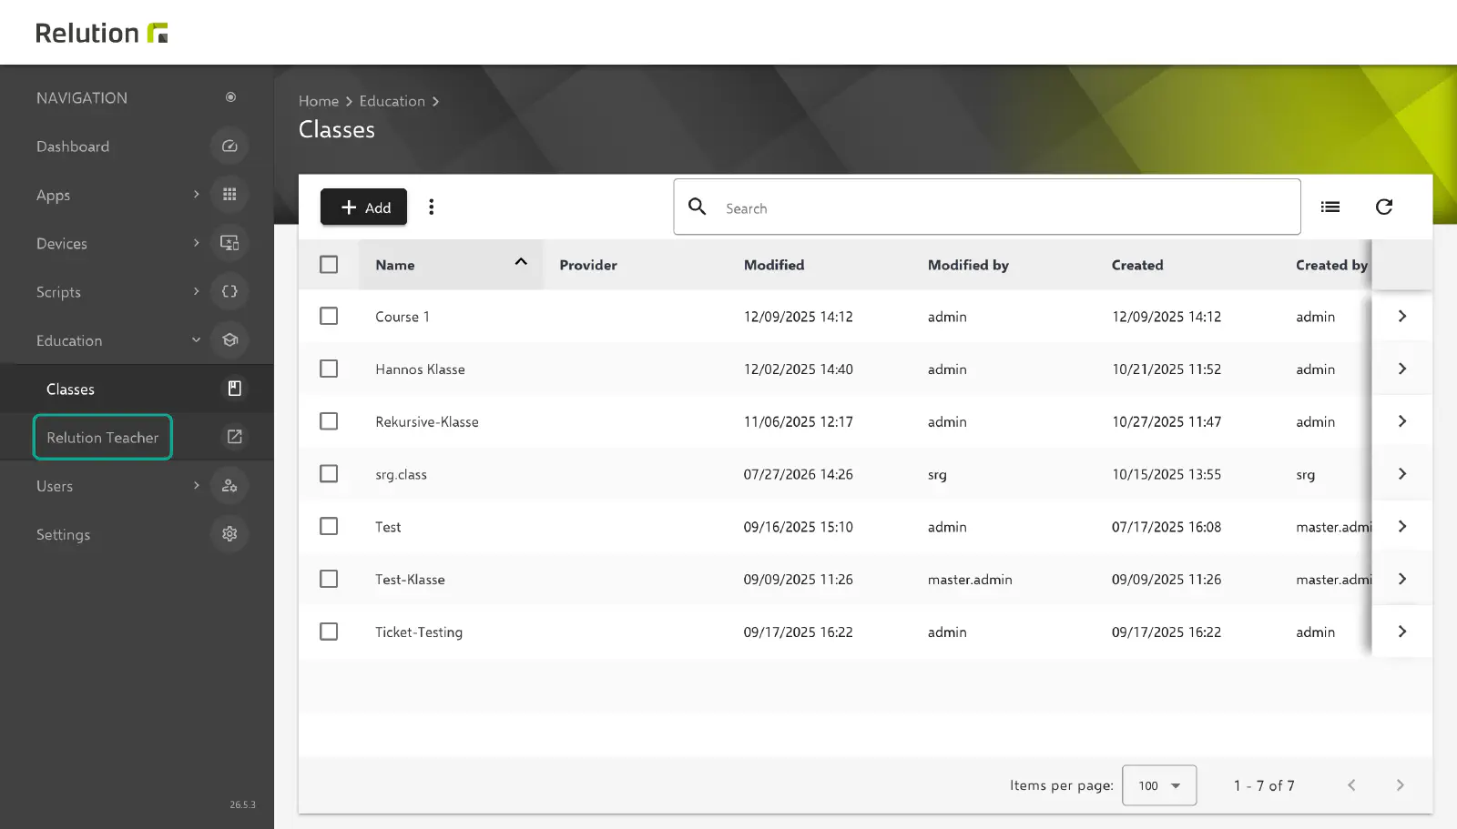
Task: Select Classes in the sidebar
Action: click(70, 389)
